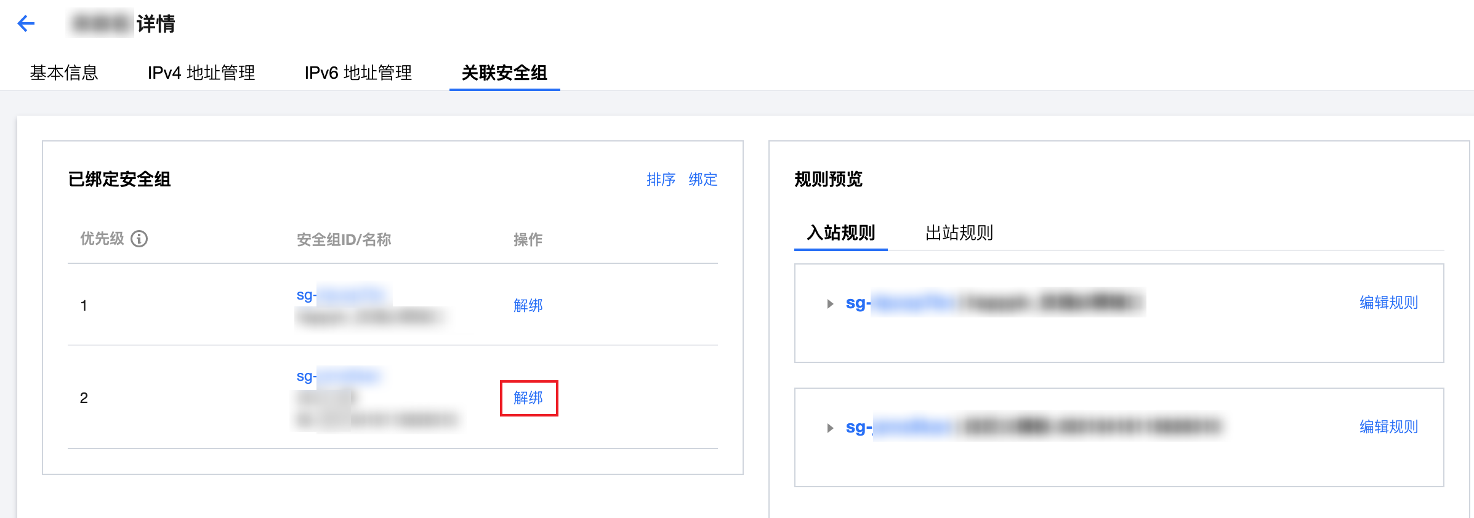The width and height of the screenshot is (1474, 518).
Task: Click 编辑规则 for the second security group
Action: coord(1388,427)
